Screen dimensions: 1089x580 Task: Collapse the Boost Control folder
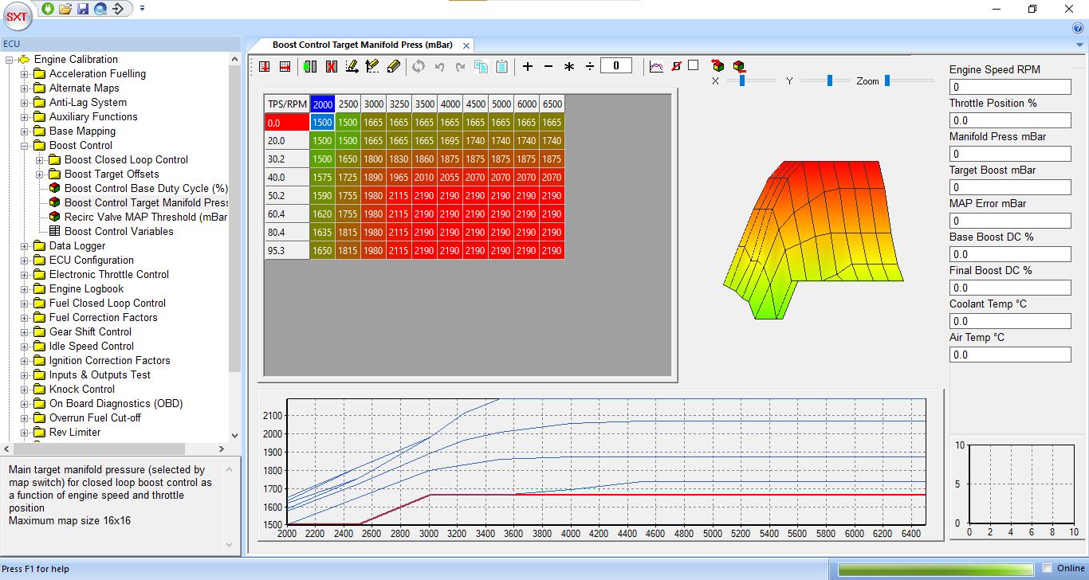pos(25,146)
